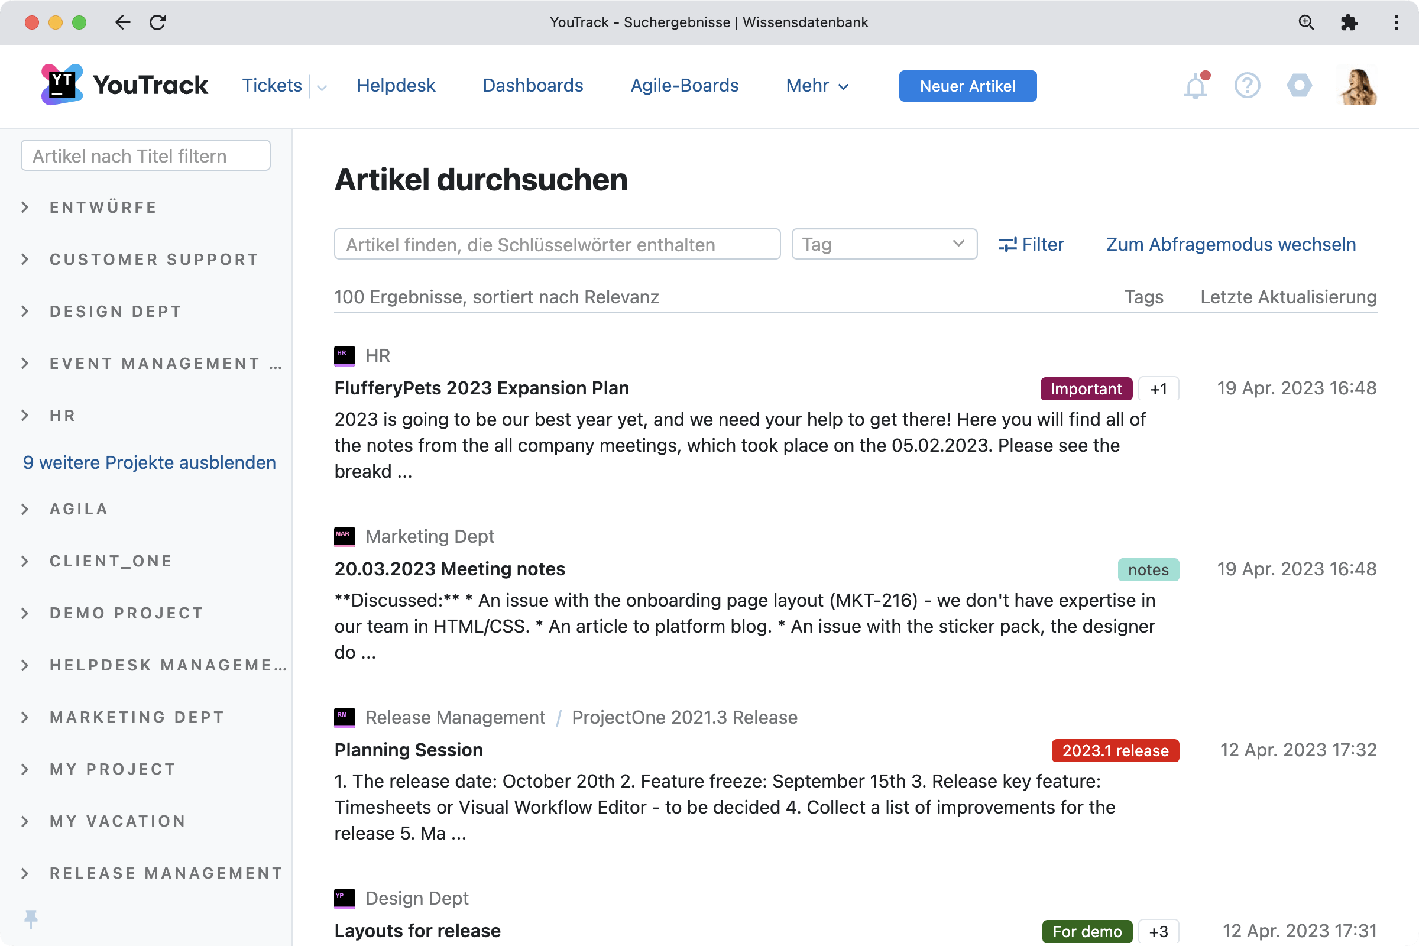The width and height of the screenshot is (1419, 946).
Task: Expand the Marketing Dept section
Action: click(x=25, y=717)
